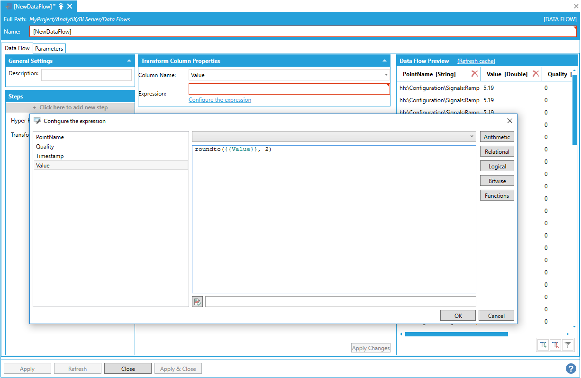The height and width of the screenshot is (378, 581).
Task: Click the add column icon in preview
Action: [x=543, y=345]
